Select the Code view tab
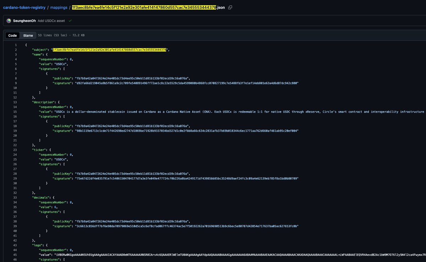 (x=12, y=35)
